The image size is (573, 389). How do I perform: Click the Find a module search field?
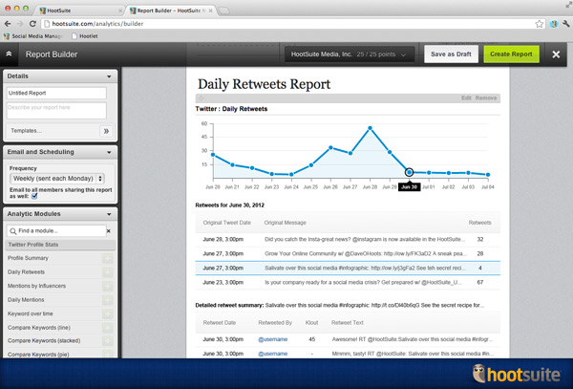click(x=56, y=230)
